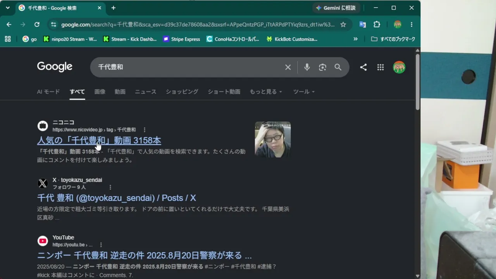This screenshot has width=496, height=279.
Task: Open the apps grid in bookmarks bar
Action: [8, 39]
